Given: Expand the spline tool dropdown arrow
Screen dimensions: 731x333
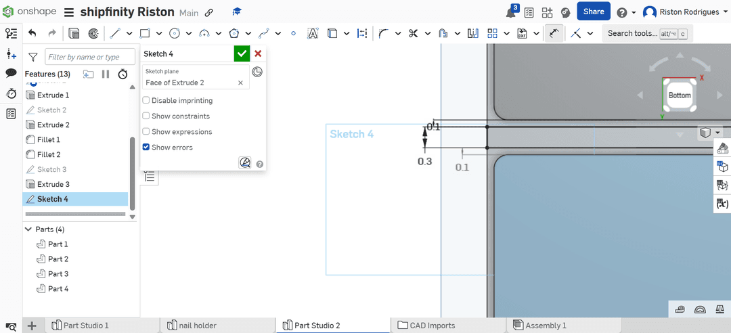Looking at the screenshot, I should pos(278,33).
